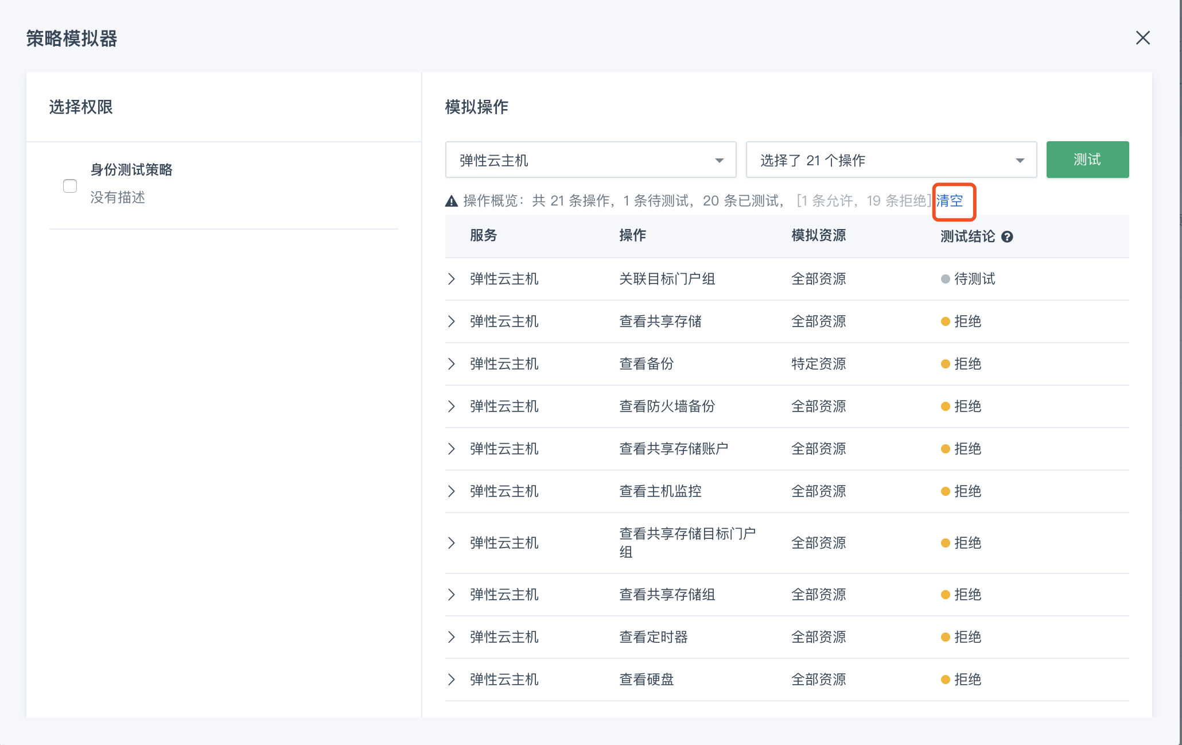Click the 特定资源 cell of 查看备份
This screenshot has width=1182, height=745.
point(818,364)
